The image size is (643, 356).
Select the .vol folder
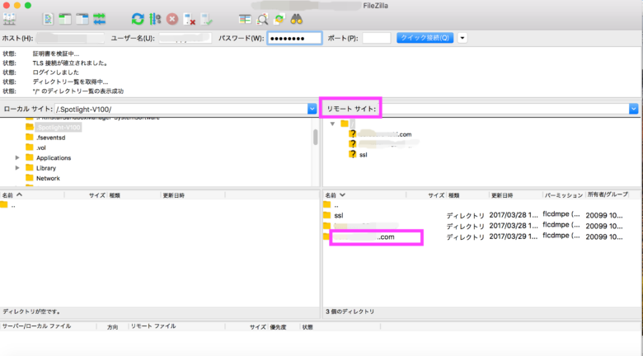[41, 148]
